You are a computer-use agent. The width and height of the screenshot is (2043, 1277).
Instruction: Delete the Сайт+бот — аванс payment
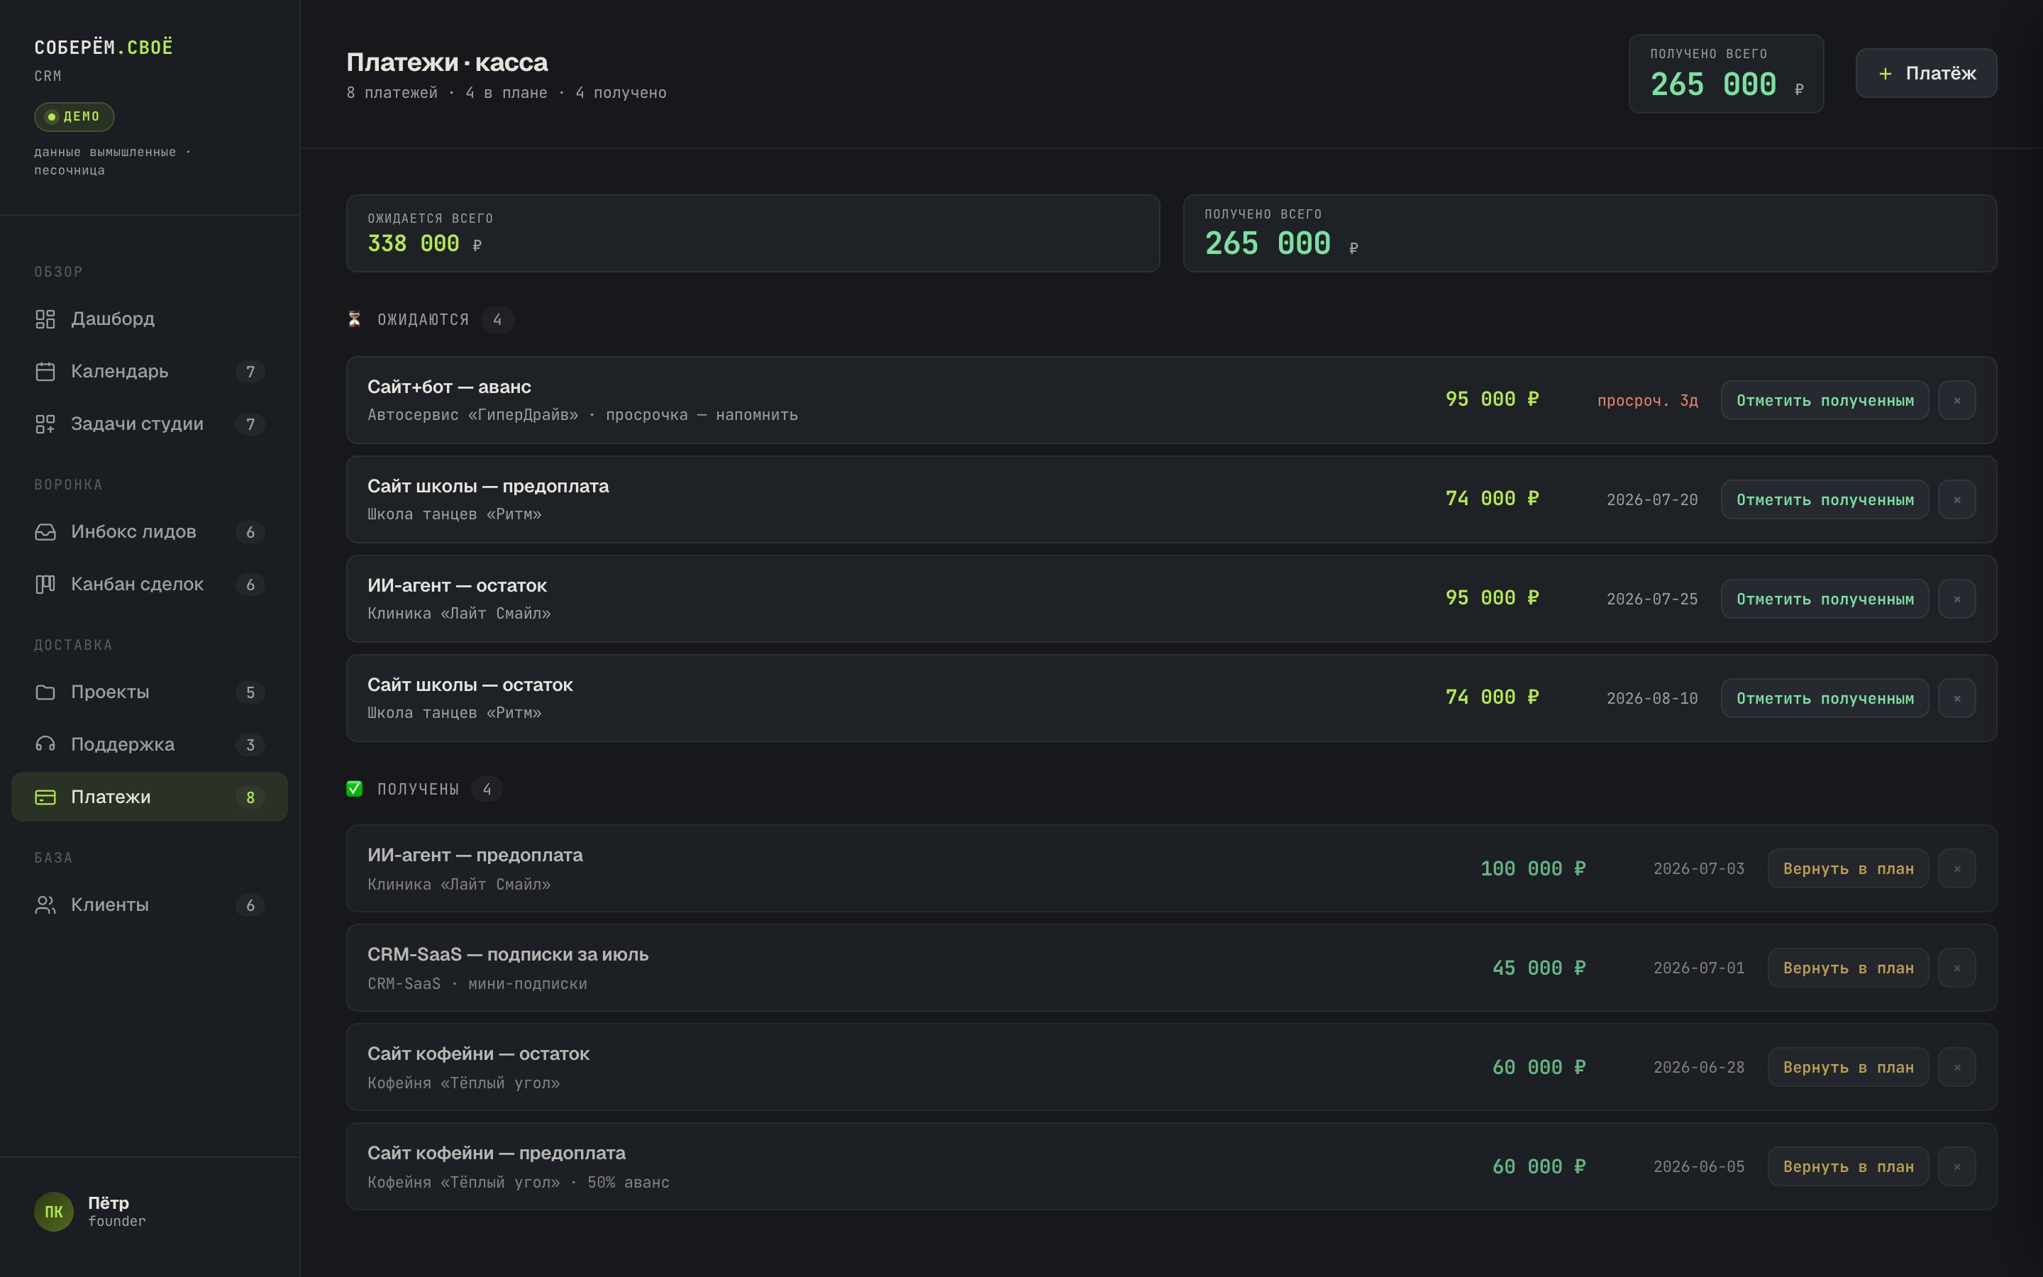pyautogui.click(x=1957, y=400)
